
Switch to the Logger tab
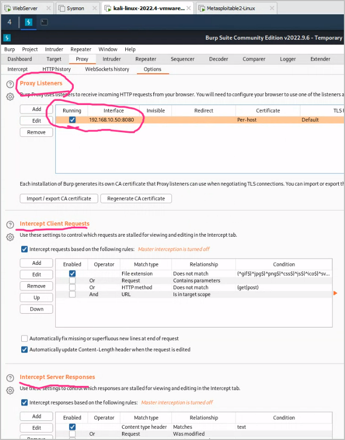(x=288, y=59)
